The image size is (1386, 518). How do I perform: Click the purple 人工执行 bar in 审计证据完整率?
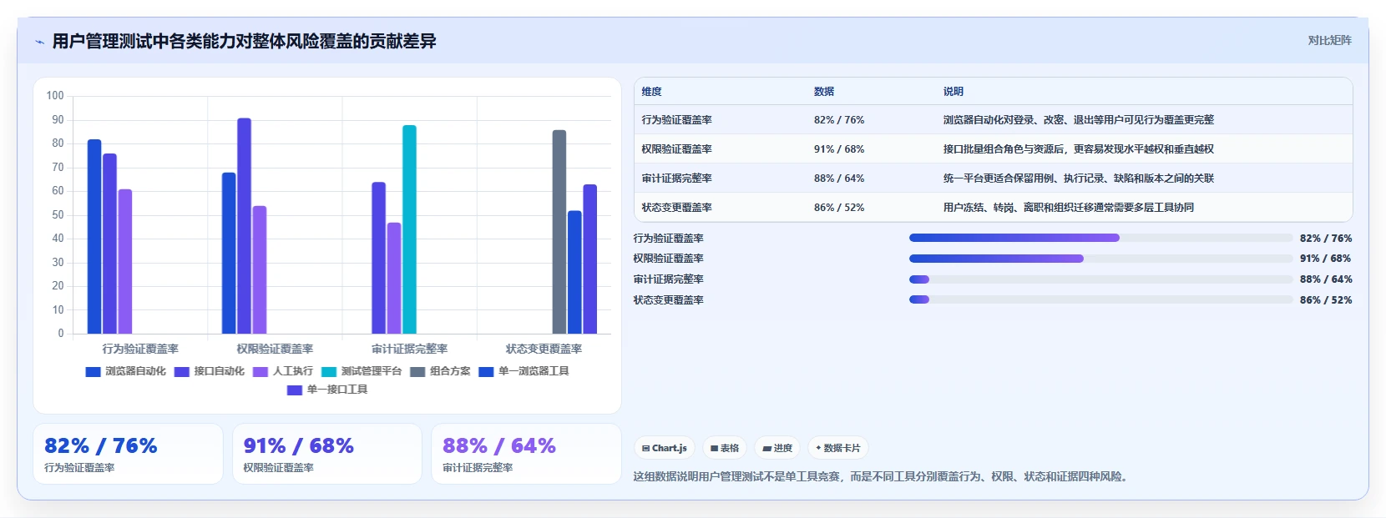(394, 278)
